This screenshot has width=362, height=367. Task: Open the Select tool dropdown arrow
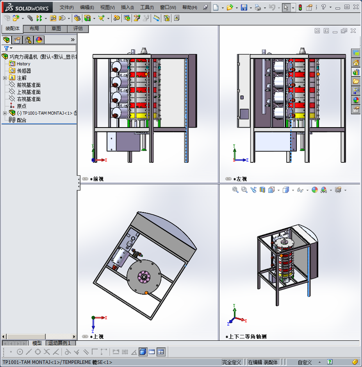293,8
